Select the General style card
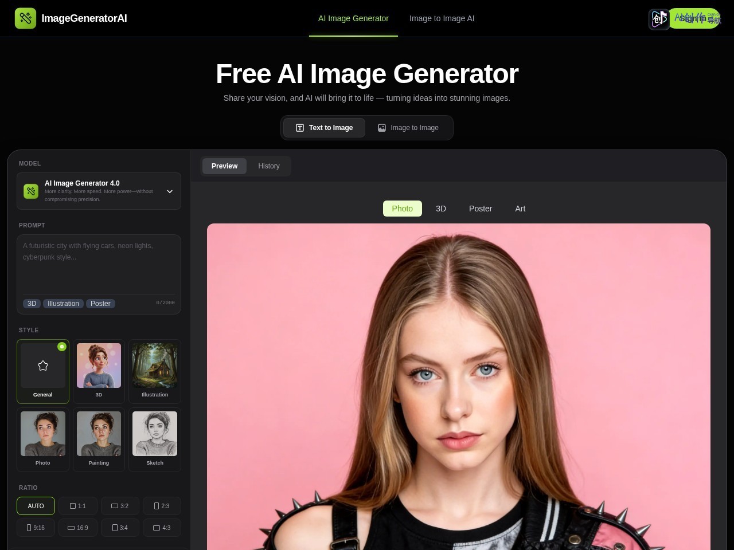Screen dimensions: 734x550 [x=43, y=371]
